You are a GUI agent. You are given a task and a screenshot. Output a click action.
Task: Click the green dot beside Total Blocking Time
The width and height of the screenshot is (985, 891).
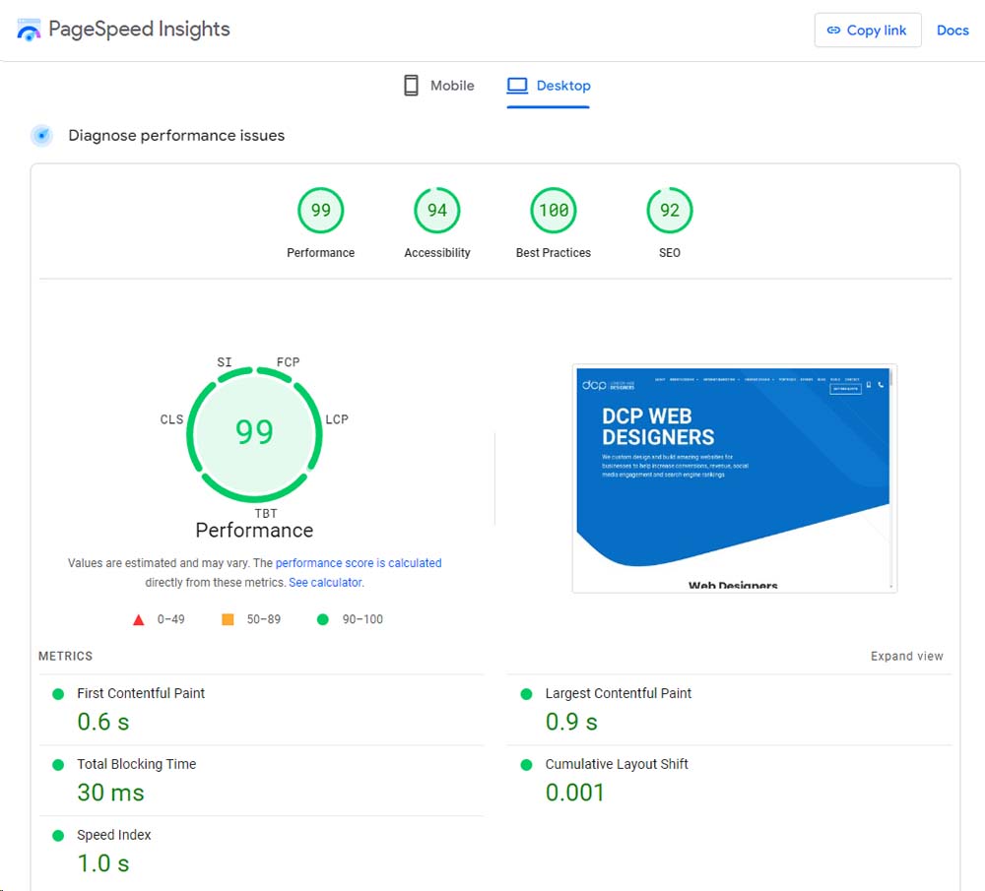[x=59, y=764]
